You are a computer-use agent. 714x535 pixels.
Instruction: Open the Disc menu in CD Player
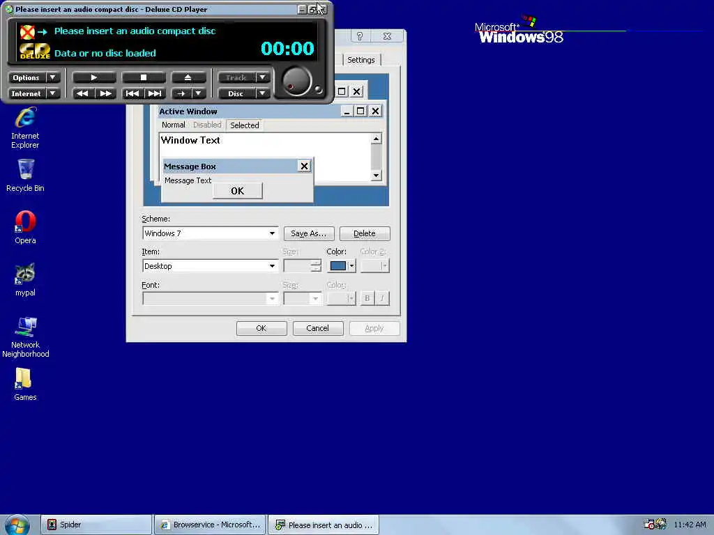236,94
